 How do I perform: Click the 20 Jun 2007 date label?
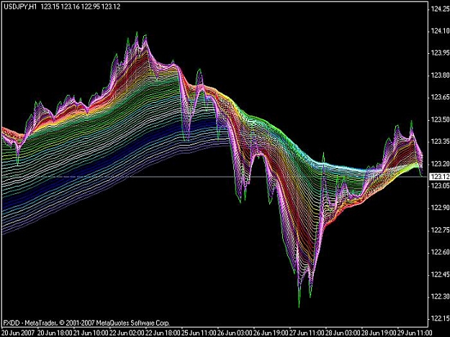point(18,333)
